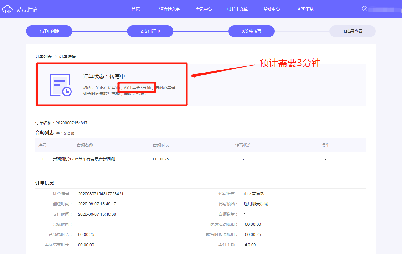The image size is (402, 254).
Task: Select step 1.订单创建 in progress bar
Action: tap(49, 31)
